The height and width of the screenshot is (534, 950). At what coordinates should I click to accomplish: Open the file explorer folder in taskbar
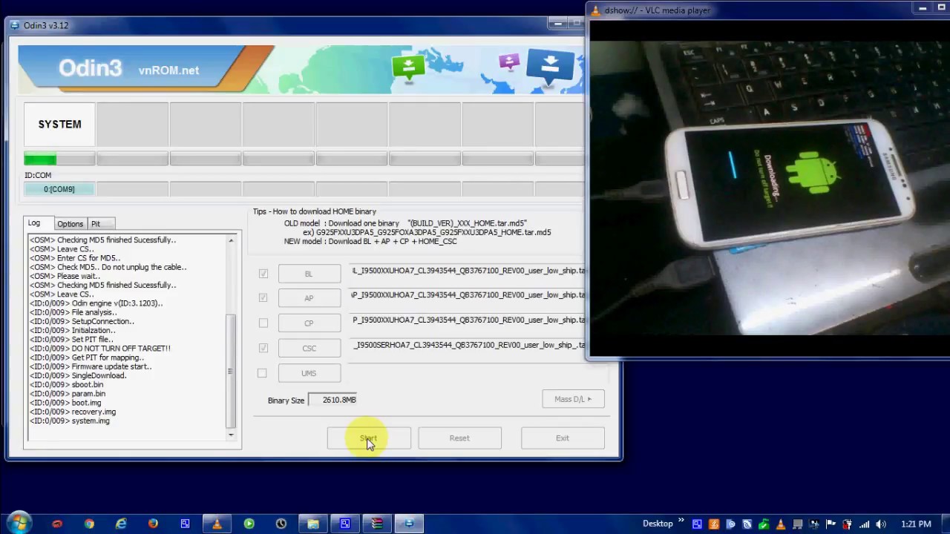(313, 524)
